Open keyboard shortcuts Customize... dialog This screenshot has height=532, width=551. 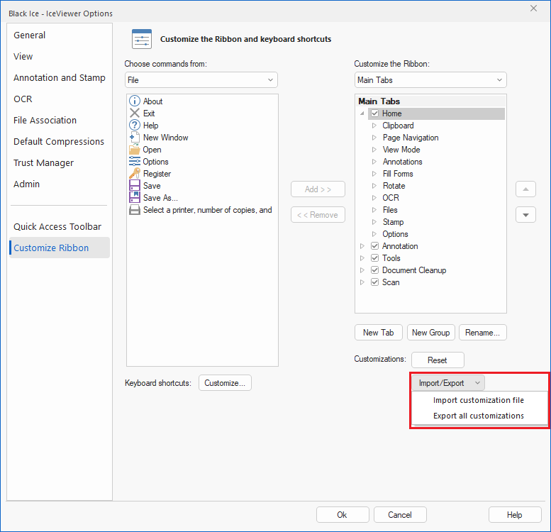click(225, 382)
